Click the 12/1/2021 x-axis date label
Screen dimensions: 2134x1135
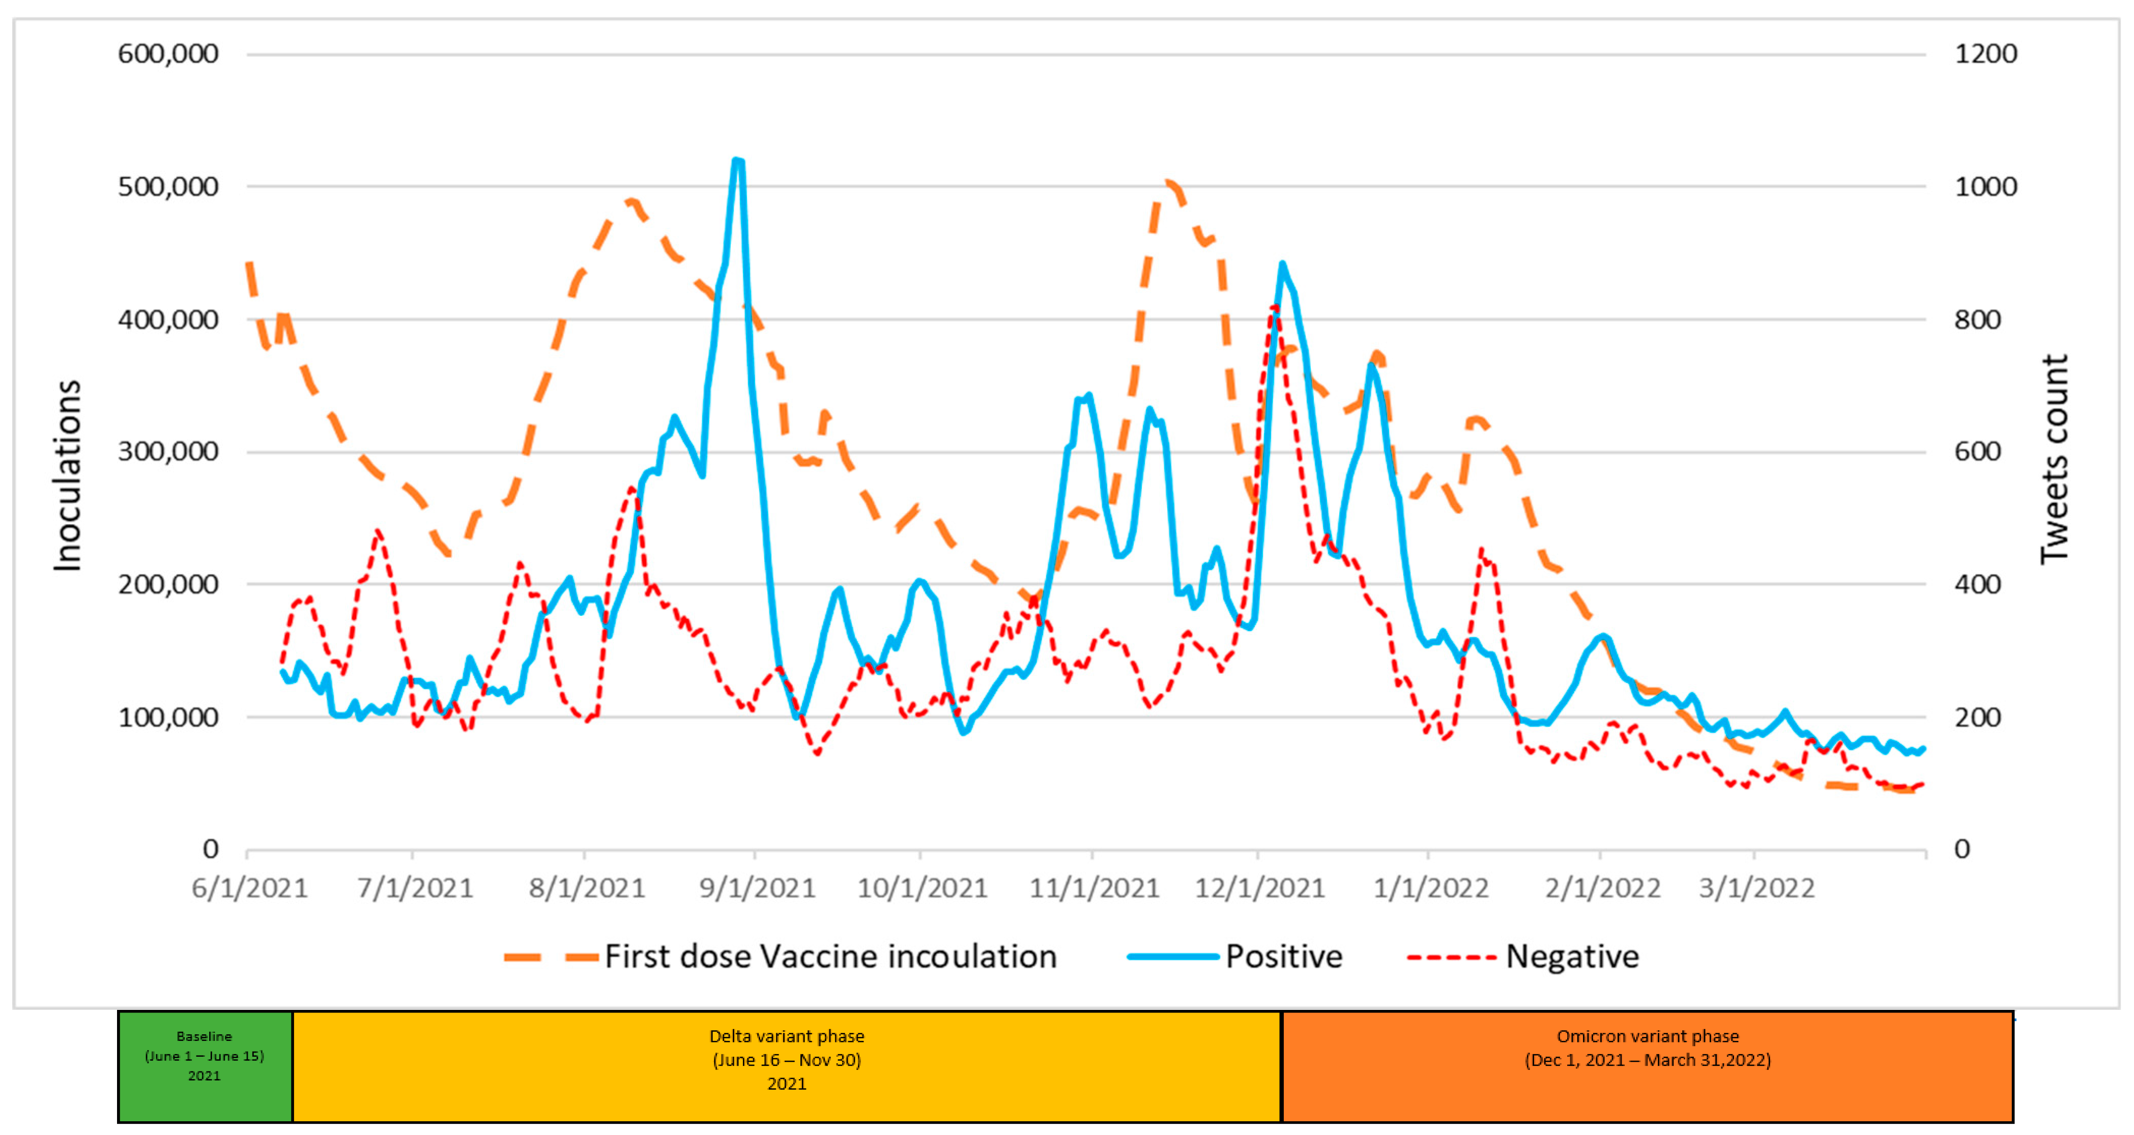click(x=1259, y=888)
